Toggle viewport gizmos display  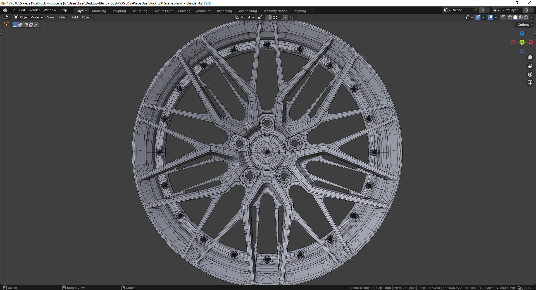tap(478, 17)
